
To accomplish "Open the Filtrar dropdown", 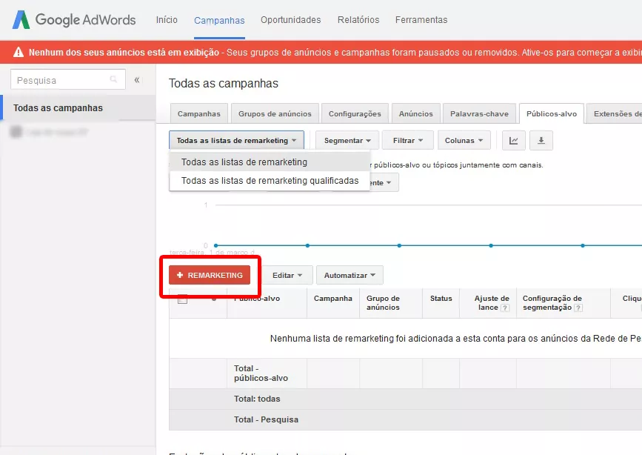I will pos(407,141).
